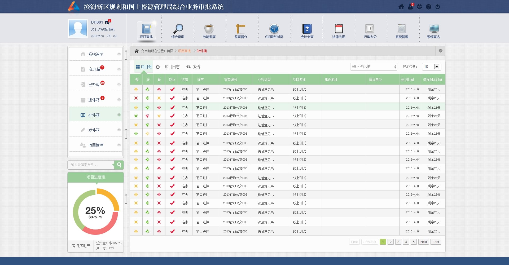Click chat message icon beside BH001

[x=108, y=22]
